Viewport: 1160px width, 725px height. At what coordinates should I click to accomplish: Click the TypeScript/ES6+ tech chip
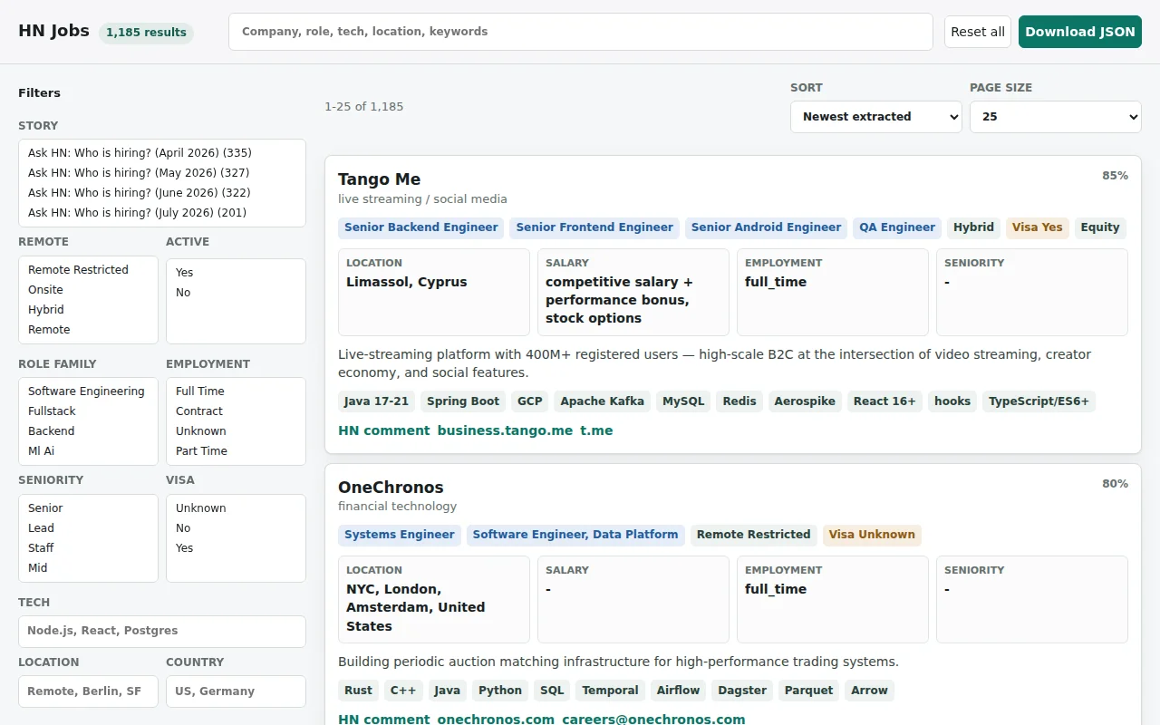1039,401
